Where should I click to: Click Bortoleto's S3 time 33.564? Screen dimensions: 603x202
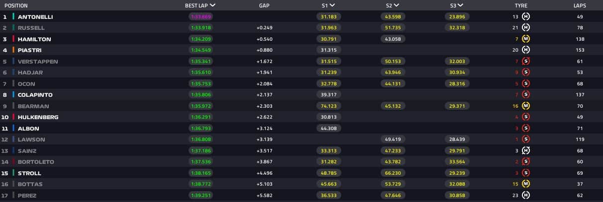pos(456,162)
